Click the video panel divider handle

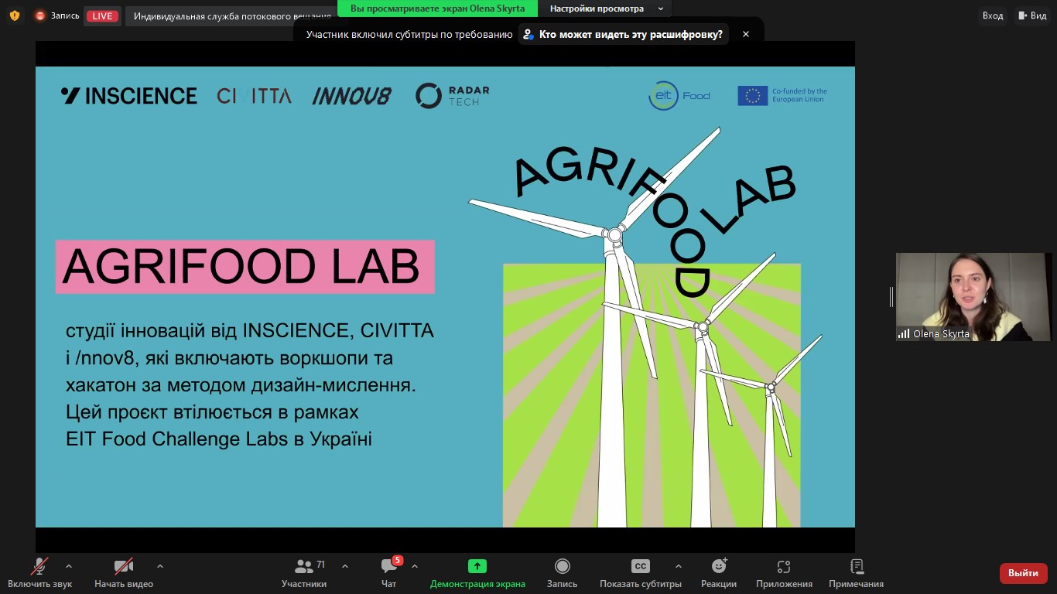(x=891, y=297)
